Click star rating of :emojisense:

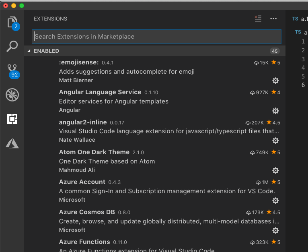(x=276, y=62)
